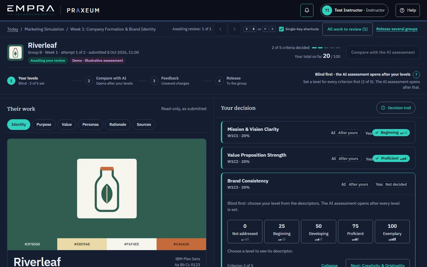Screen dimensions: 427x267
Task: Open the Help button
Action: point(408,10)
